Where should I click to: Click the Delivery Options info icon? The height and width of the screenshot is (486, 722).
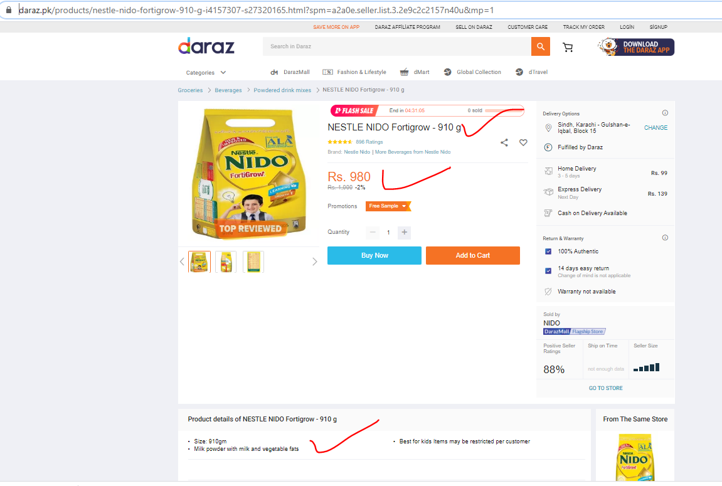coord(665,113)
